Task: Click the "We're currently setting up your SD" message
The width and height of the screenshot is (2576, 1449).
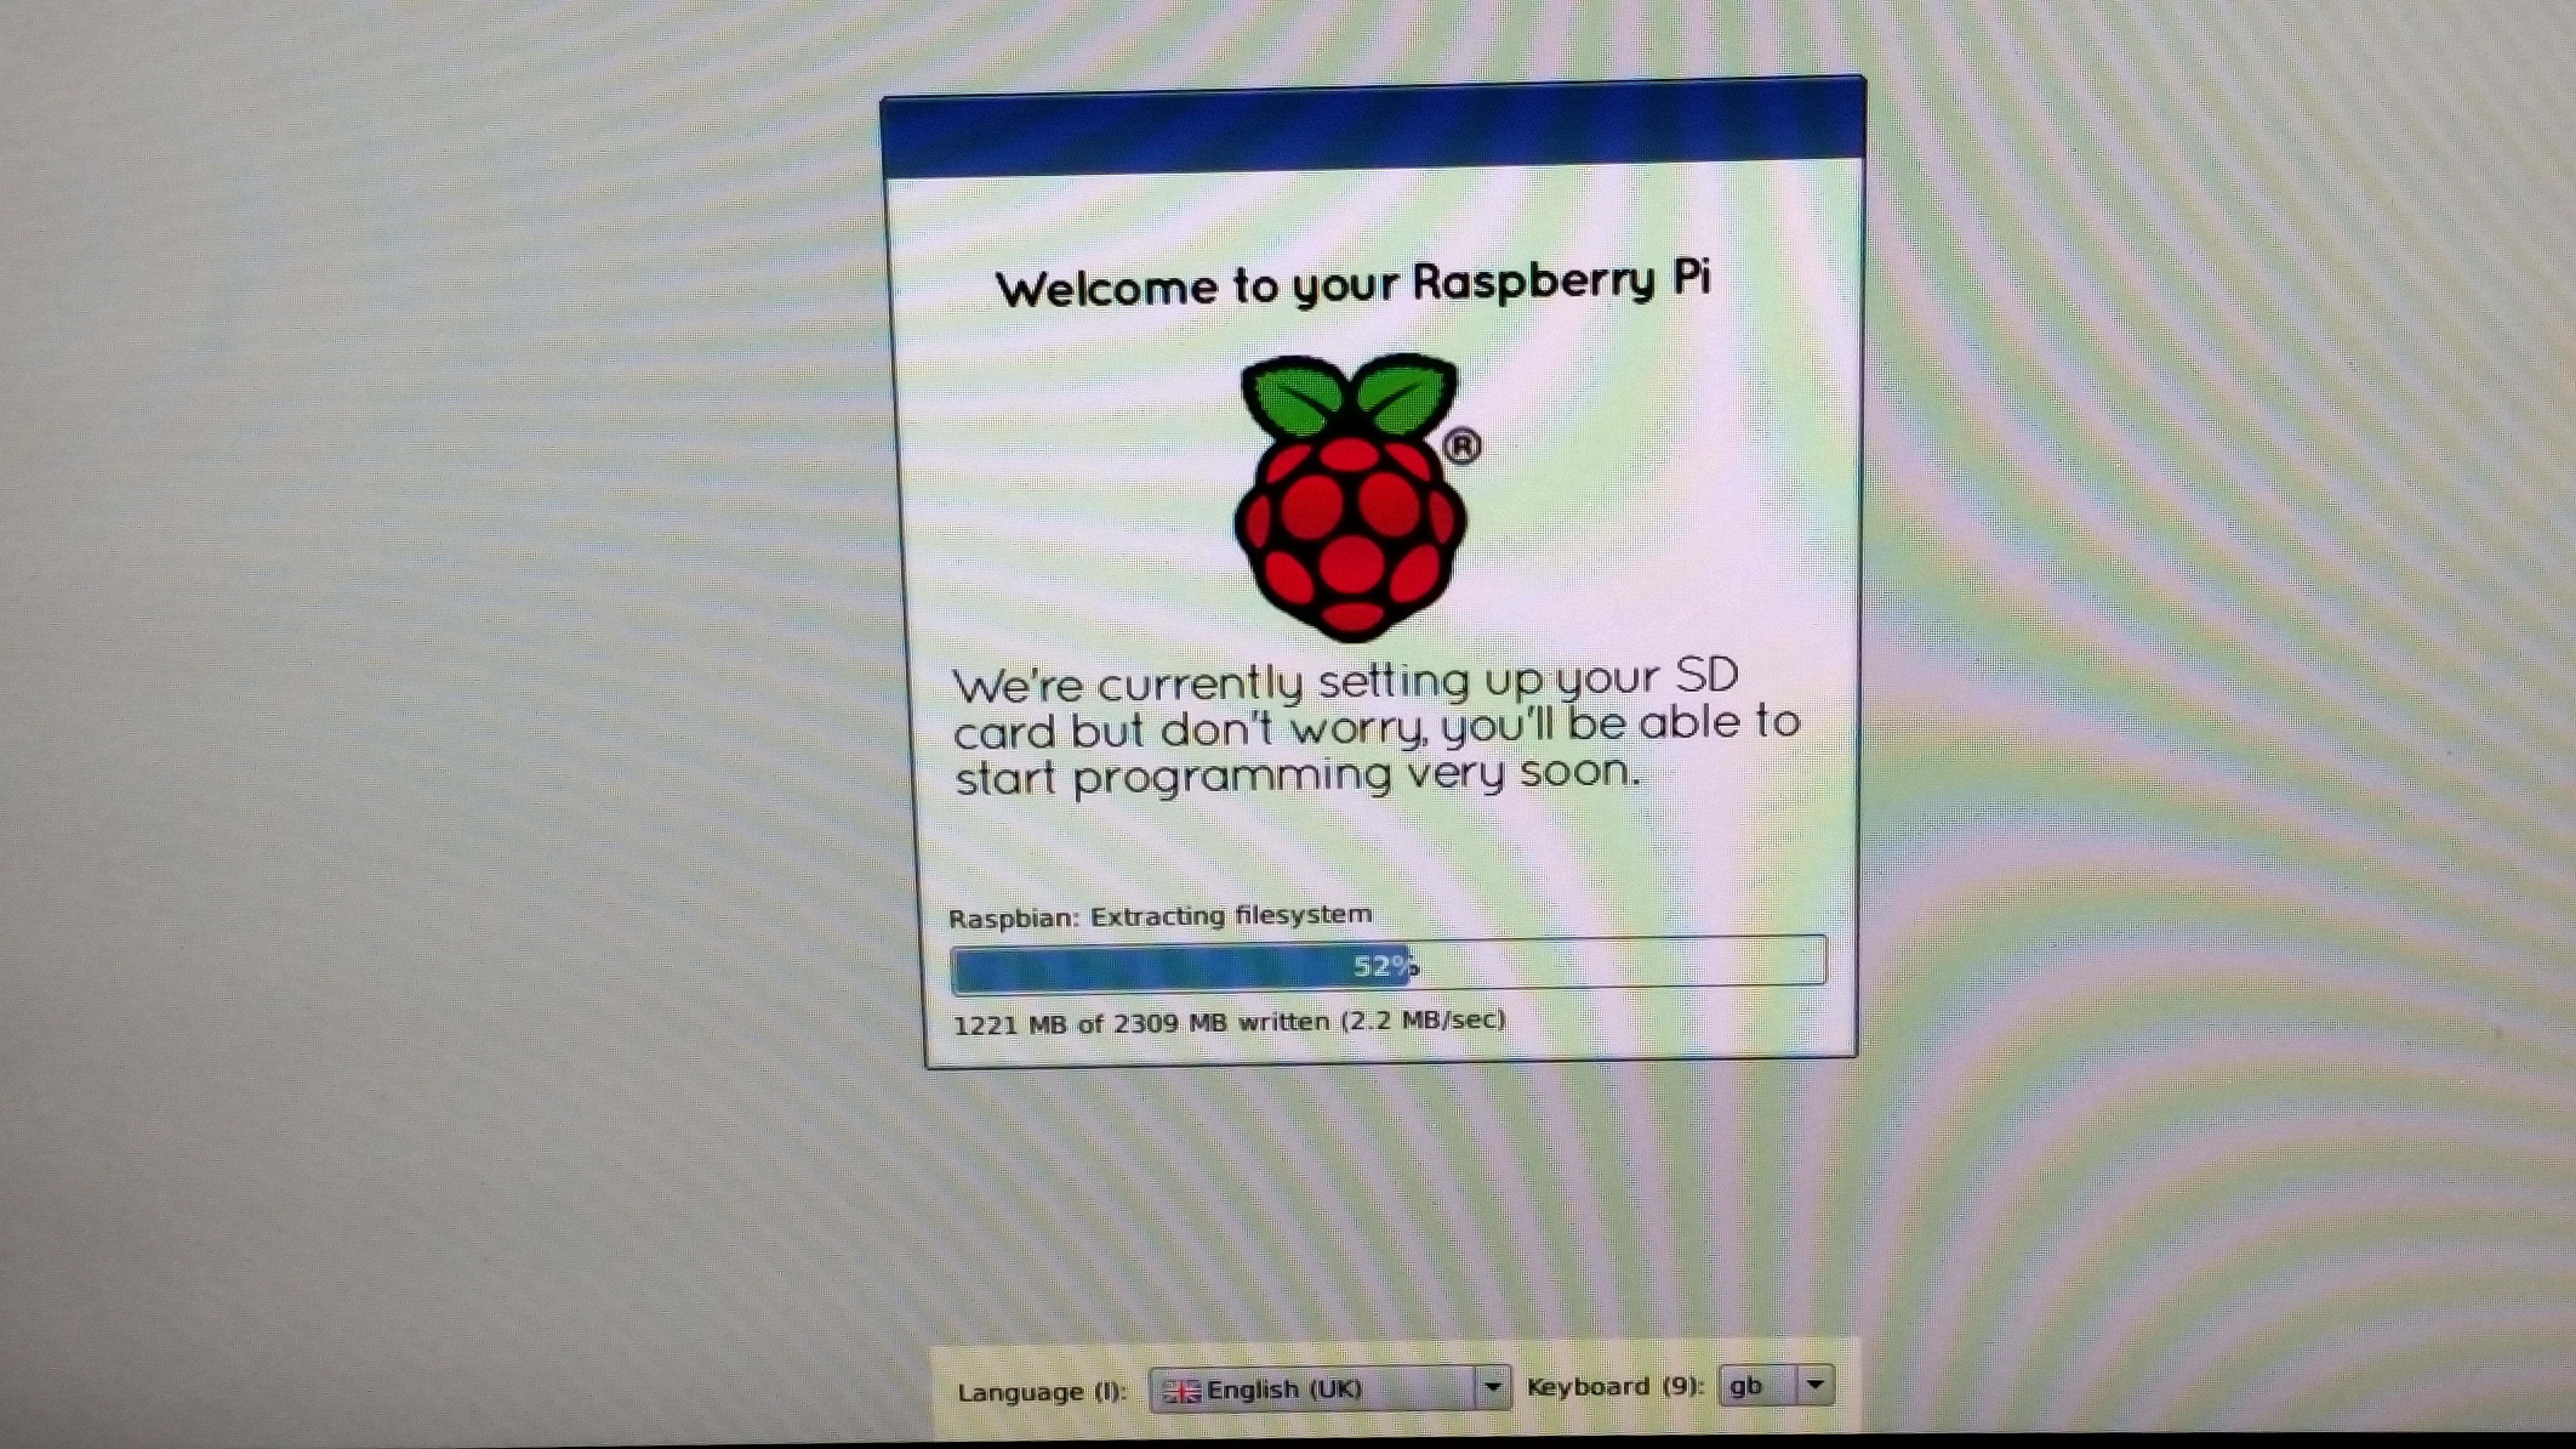Action: coord(1345,682)
